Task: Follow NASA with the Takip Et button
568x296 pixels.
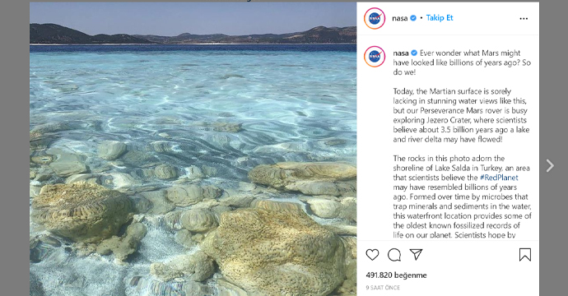Action: pos(440,18)
